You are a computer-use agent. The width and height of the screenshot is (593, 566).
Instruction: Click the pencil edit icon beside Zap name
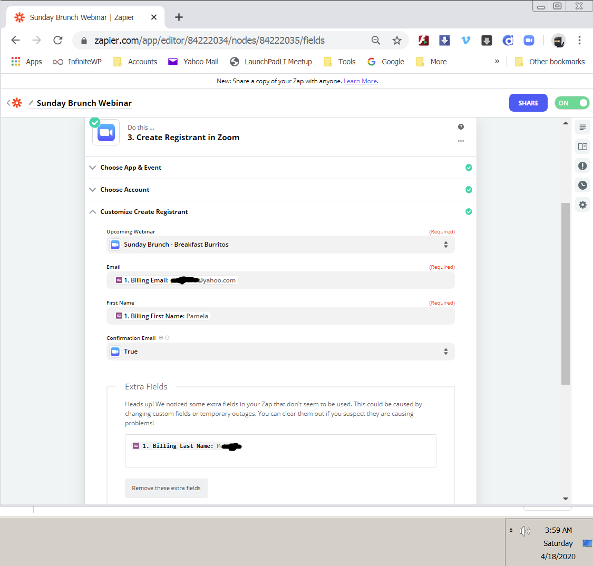(31, 103)
